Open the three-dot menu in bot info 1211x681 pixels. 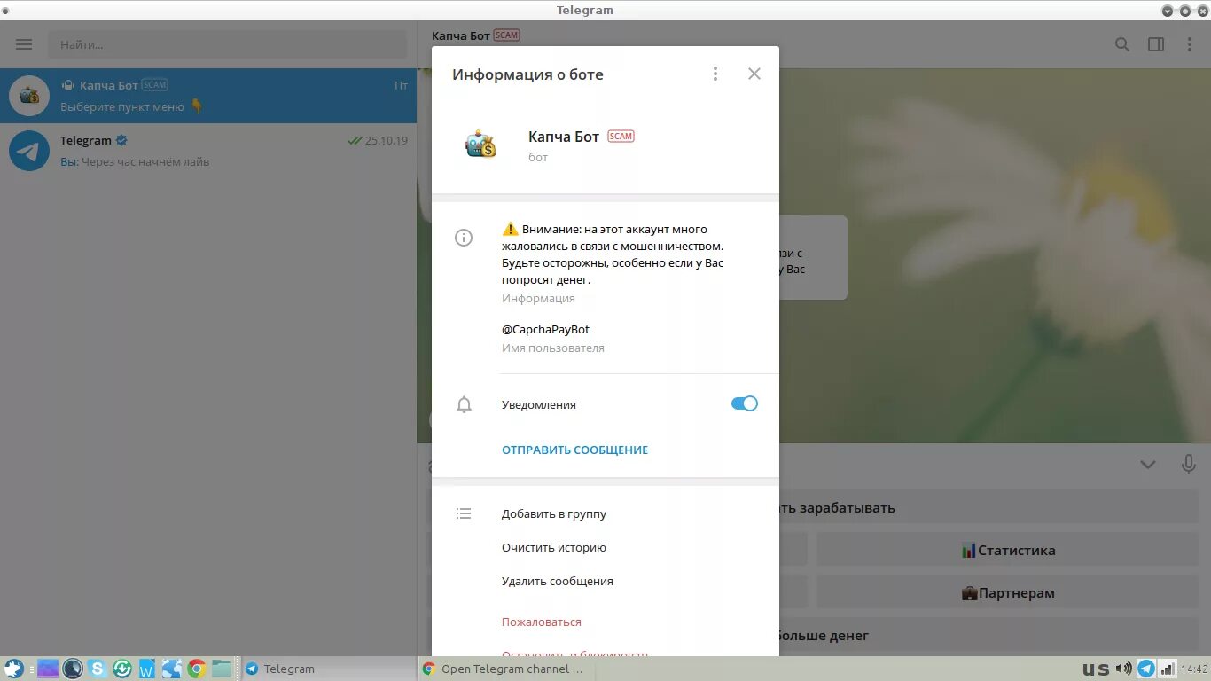[715, 74]
